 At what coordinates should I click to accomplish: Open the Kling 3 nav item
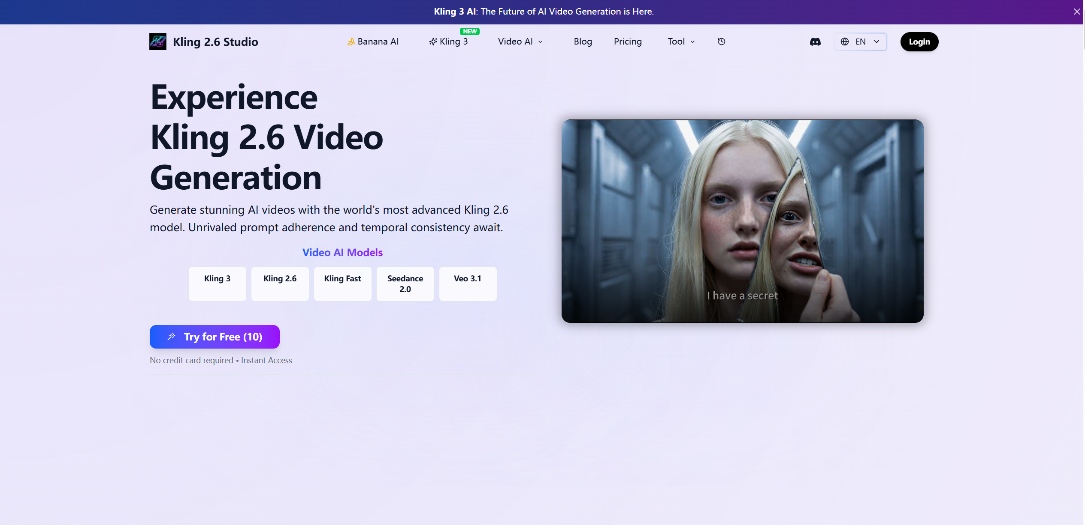(x=448, y=42)
